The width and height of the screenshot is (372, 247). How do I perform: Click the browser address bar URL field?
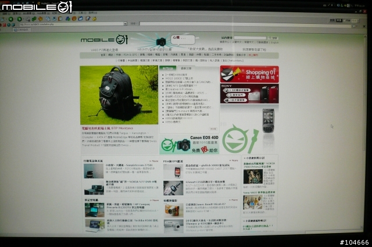(x=71, y=24)
